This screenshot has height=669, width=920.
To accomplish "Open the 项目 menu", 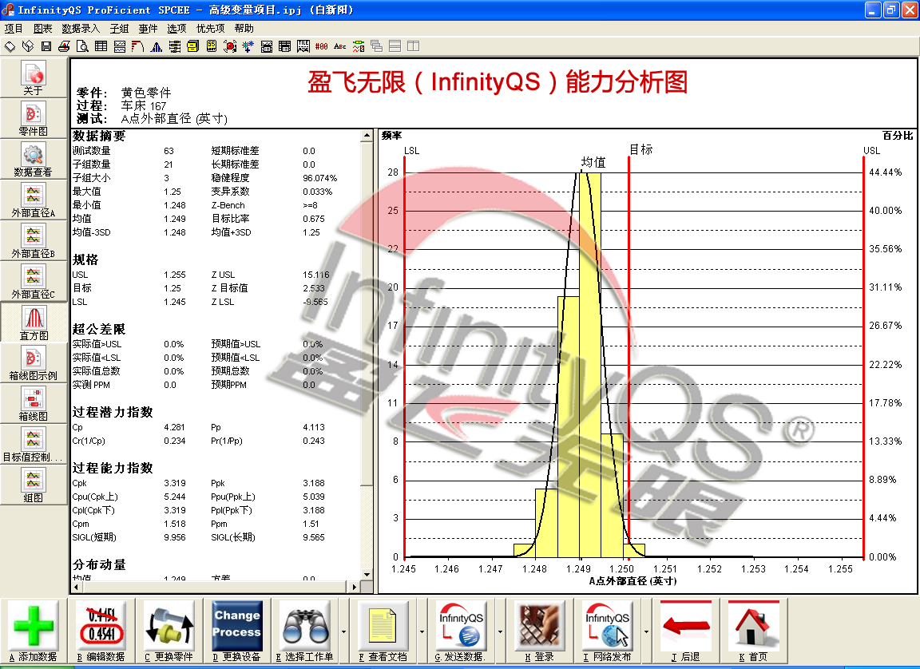I will click(x=14, y=28).
